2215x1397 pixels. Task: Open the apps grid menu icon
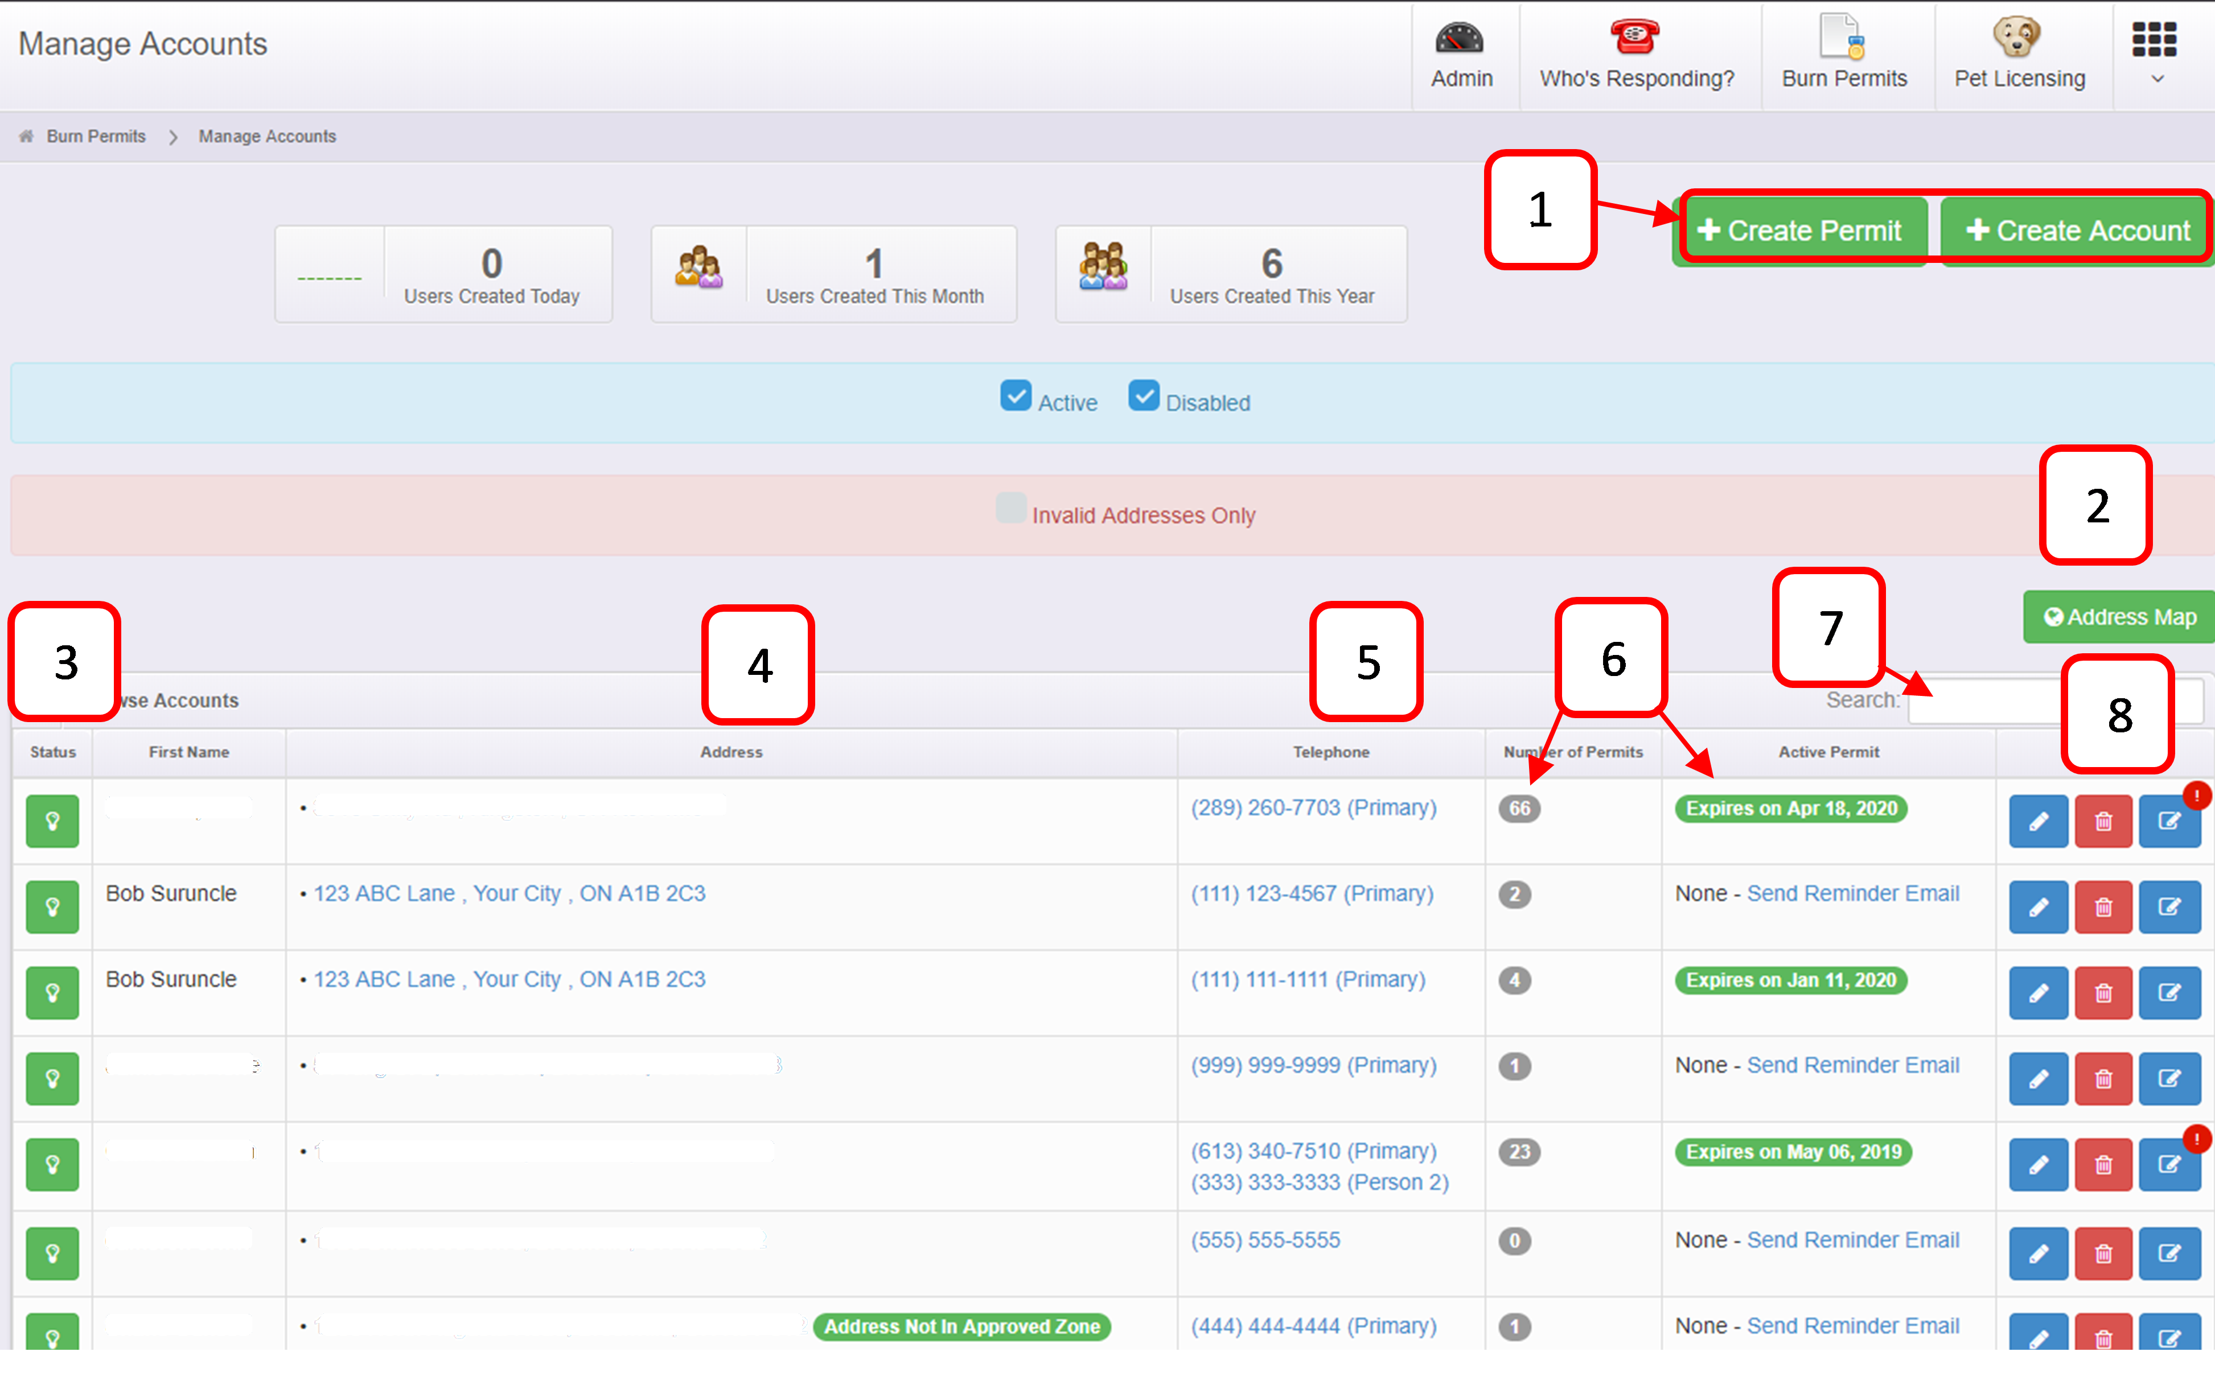(x=2154, y=39)
